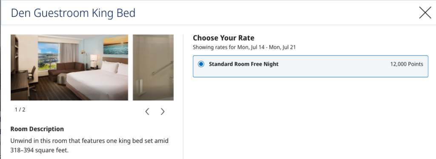This screenshot has width=436, height=159.
Task: Click the 1 / 2 photo counter
Action: [x=20, y=110]
